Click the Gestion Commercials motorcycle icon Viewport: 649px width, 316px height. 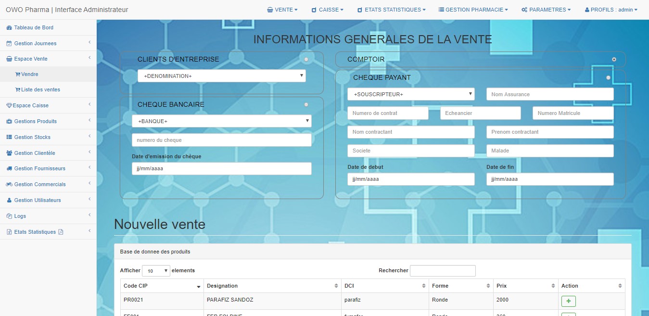pos(9,185)
